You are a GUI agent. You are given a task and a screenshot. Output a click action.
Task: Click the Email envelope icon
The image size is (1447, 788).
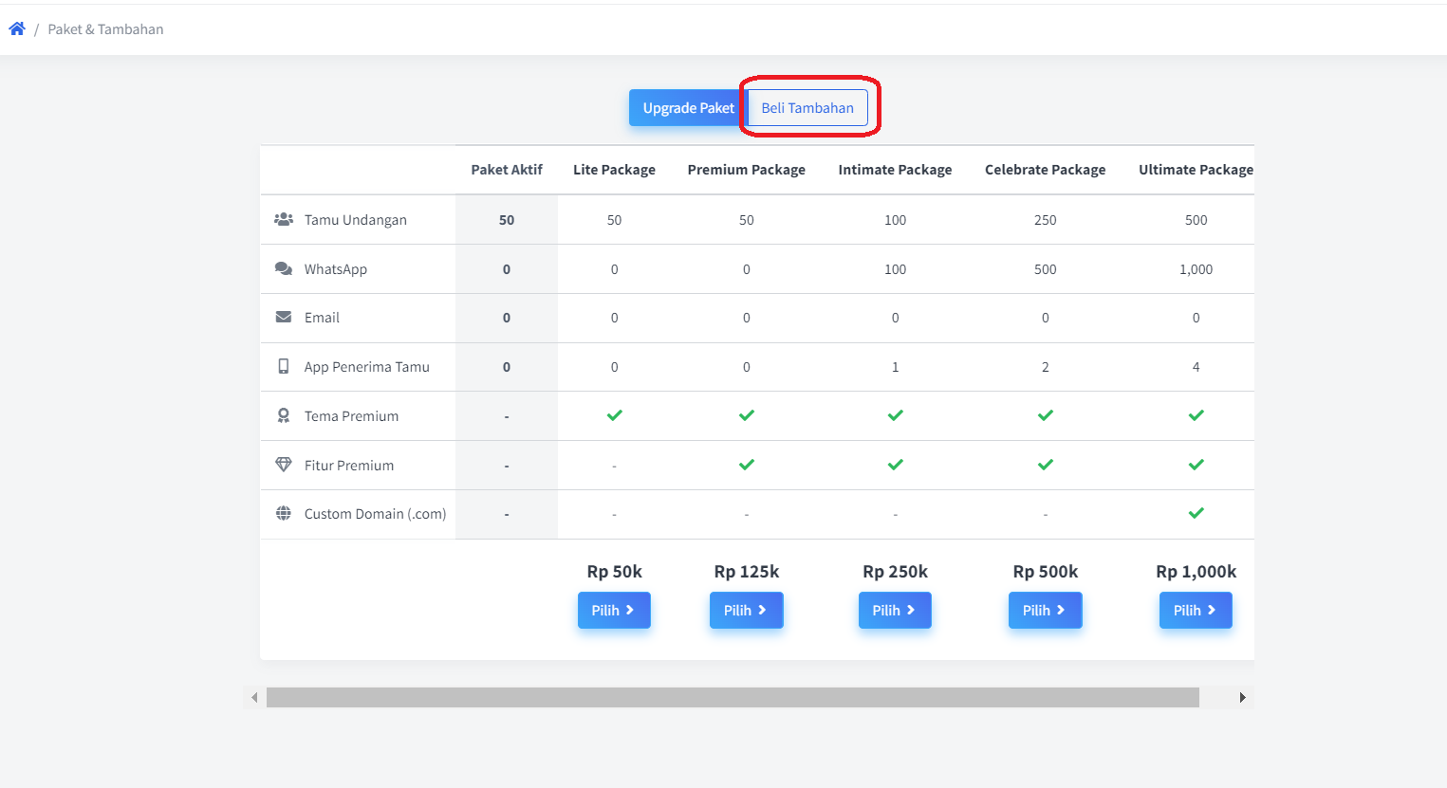click(284, 317)
